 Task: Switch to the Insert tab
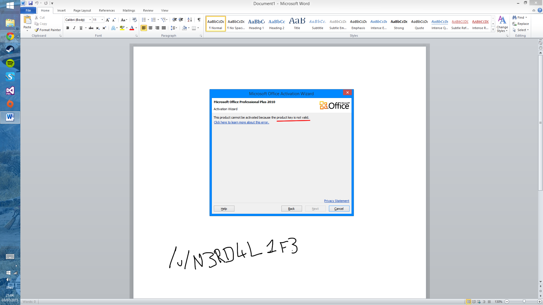point(61,10)
